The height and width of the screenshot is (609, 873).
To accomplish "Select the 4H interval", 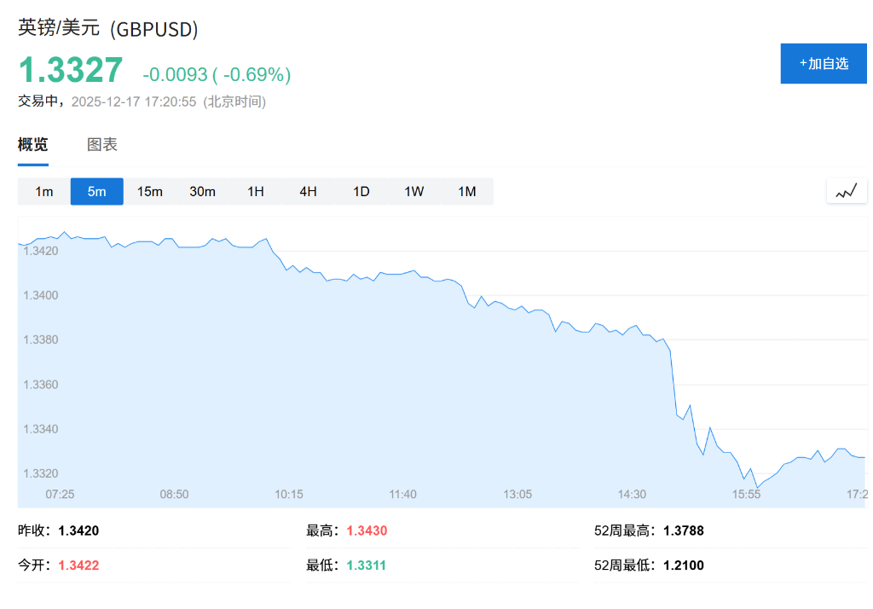I will point(308,191).
